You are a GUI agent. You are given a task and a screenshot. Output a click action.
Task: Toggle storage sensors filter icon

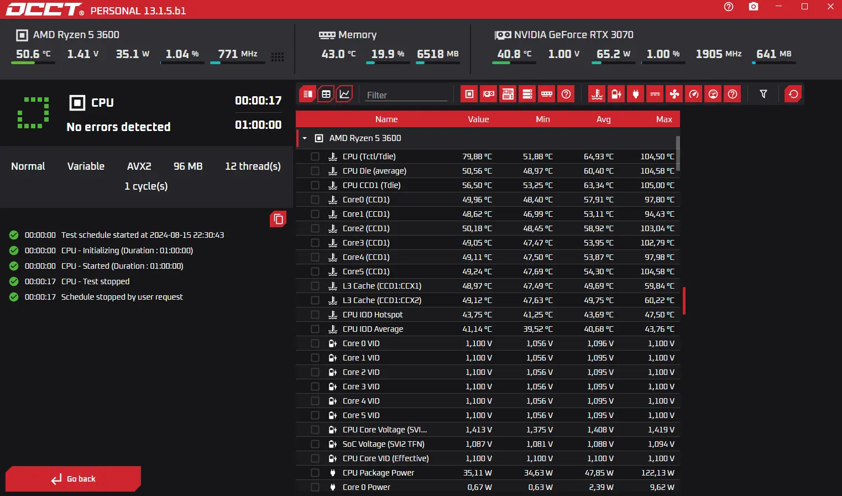coord(527,94)
